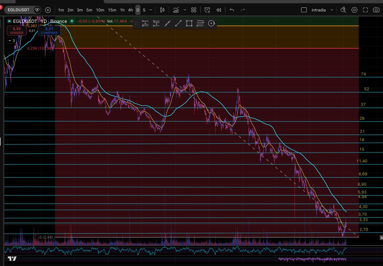Select the S weekly timeframe
Screen dimensions: 383x266
point(144,10)
